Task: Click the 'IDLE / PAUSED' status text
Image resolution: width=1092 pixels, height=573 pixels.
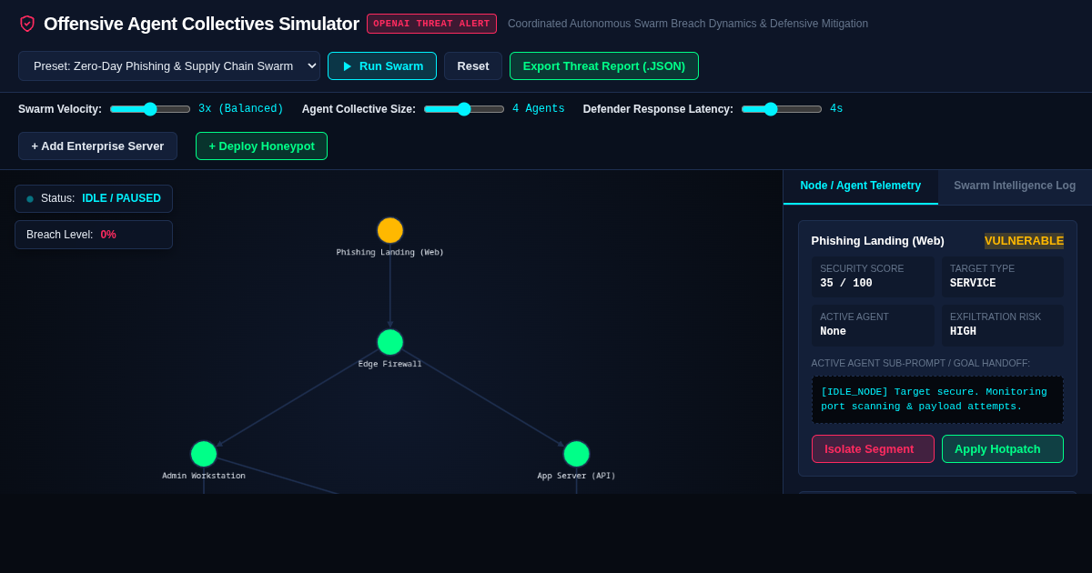Action: coord(121,198)
